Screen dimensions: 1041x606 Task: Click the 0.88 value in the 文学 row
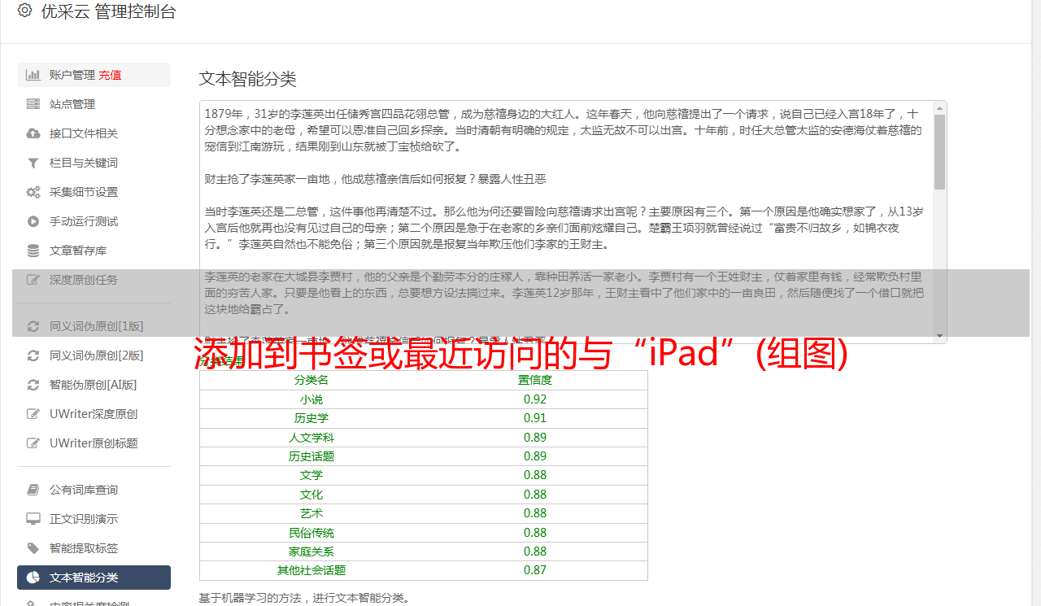pos(535,475)
